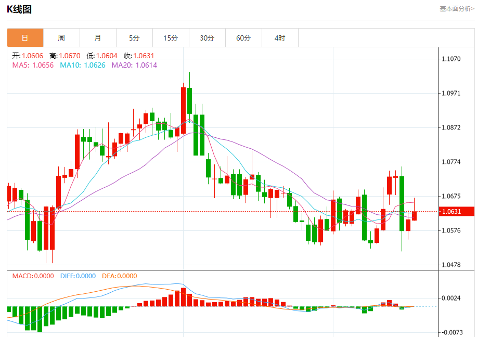Click the K线图 section heading

point(19,9)
